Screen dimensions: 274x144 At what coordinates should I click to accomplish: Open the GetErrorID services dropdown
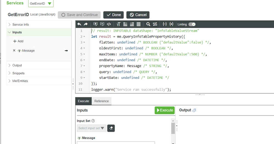41,4
